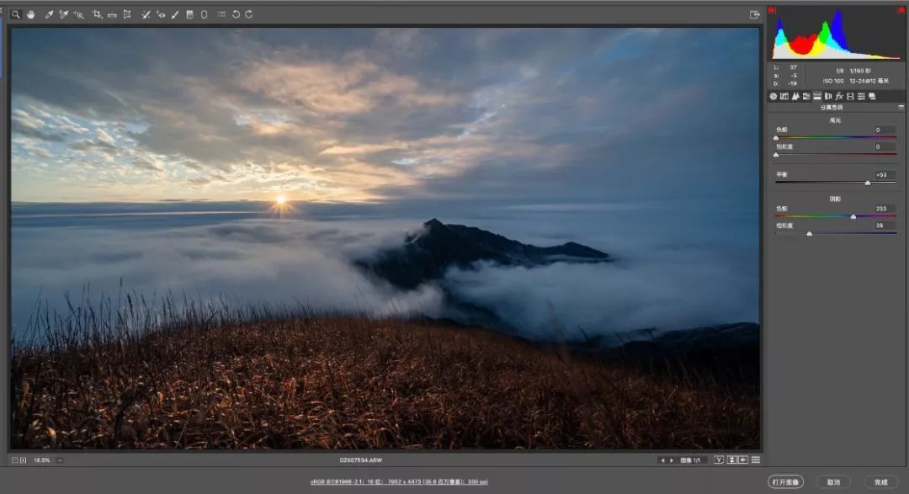Viewport: 909px width, 494px height.
Task: Click the 打开图像 (Open Image) button
Action: (x=785, y=482)
